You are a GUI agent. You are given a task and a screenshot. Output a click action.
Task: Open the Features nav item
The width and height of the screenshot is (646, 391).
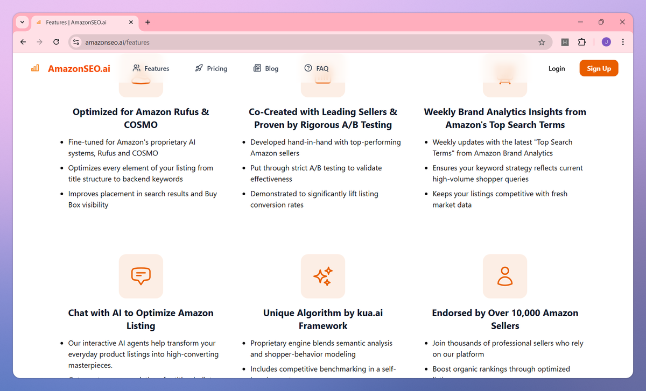[x=151, y=68]
